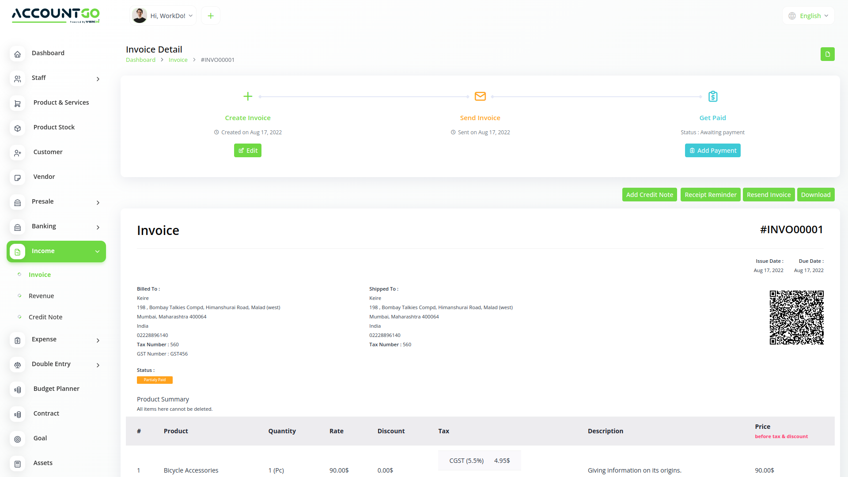Click the Partially Paid status badge

click(x=155, y=380)
